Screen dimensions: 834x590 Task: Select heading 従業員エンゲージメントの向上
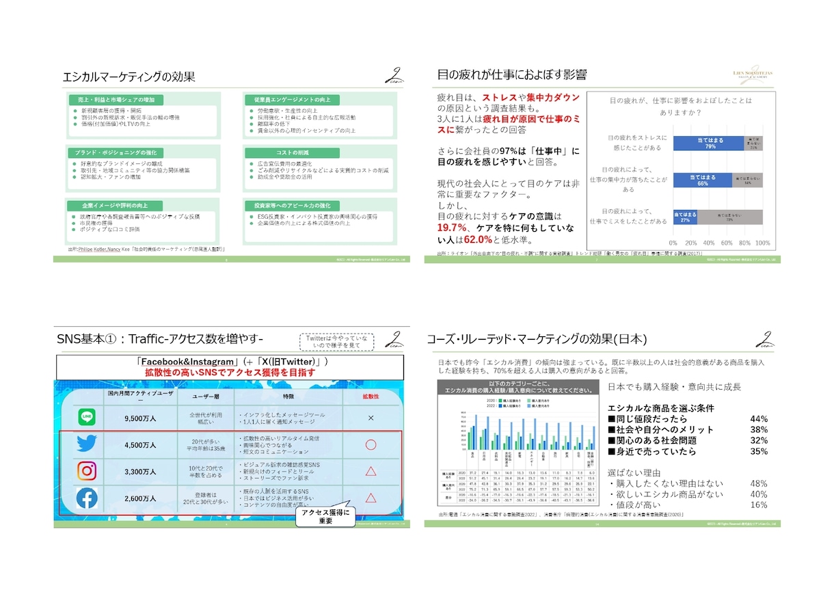click(x=294, y=99)
